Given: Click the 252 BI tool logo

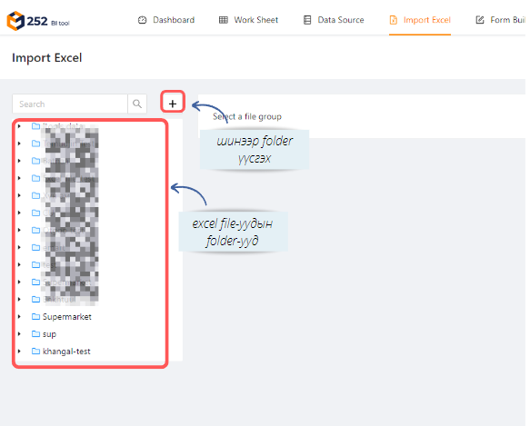Looking at the screenshot, I should [x=38, y=21].
